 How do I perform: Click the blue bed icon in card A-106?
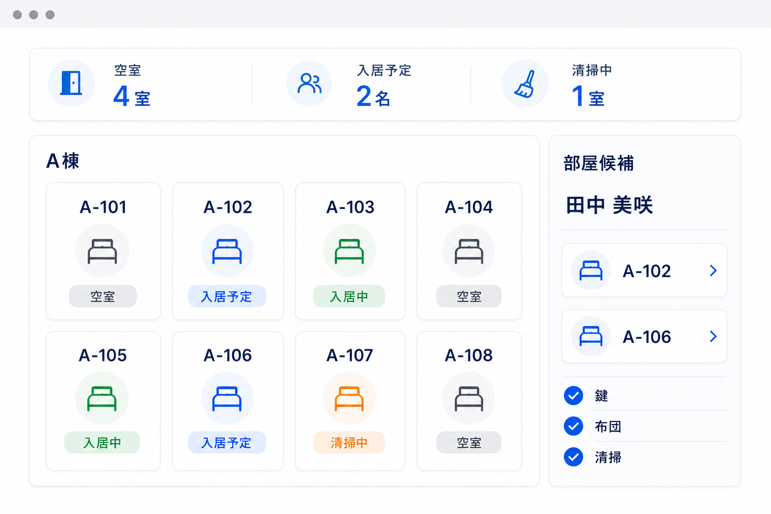[x=227, y=399]
